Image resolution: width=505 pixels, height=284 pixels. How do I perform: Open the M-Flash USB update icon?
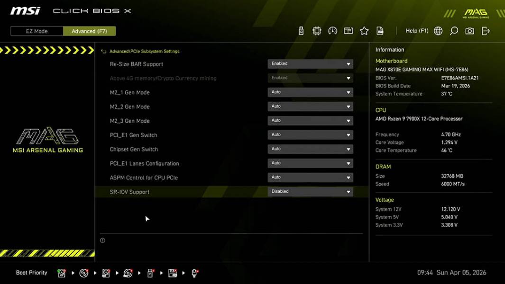(301, 30)
